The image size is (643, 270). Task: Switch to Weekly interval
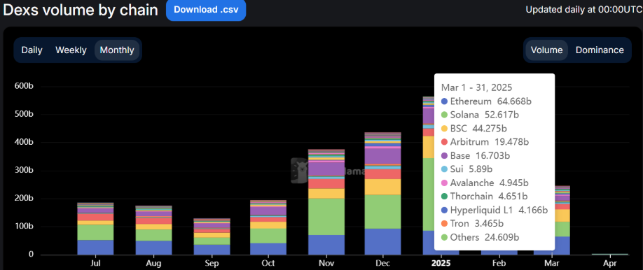[71, 50]
